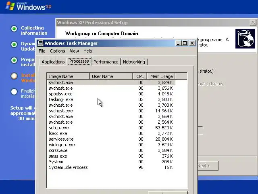The height and width of the screenshot is (194, 258).
Task: Sort processes by CPU column header
Action: [140, 76]
